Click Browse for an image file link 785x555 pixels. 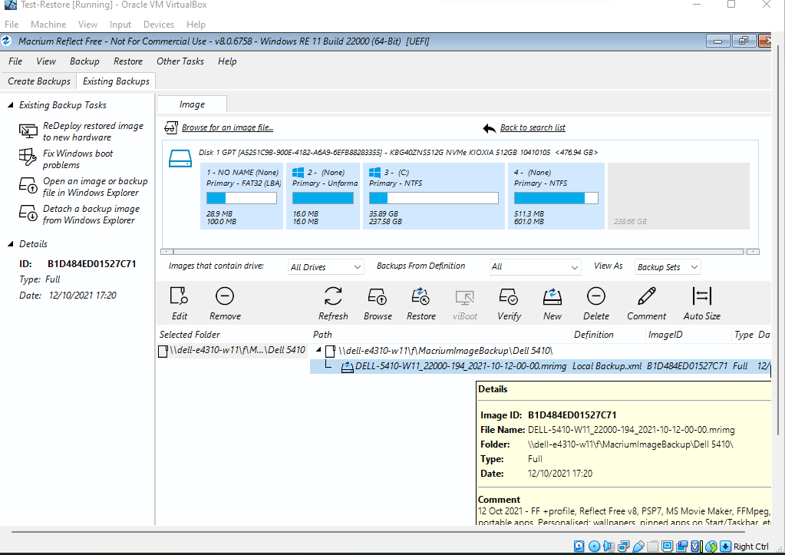(x=227, y=127)
